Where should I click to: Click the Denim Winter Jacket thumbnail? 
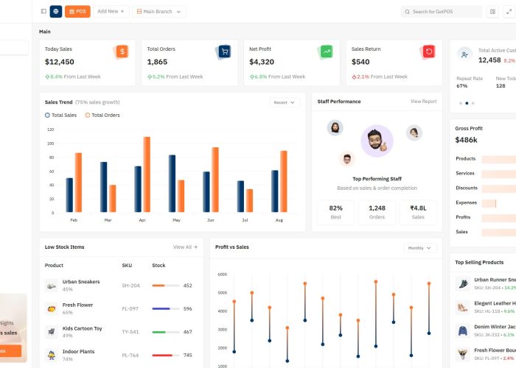[463, 330]
